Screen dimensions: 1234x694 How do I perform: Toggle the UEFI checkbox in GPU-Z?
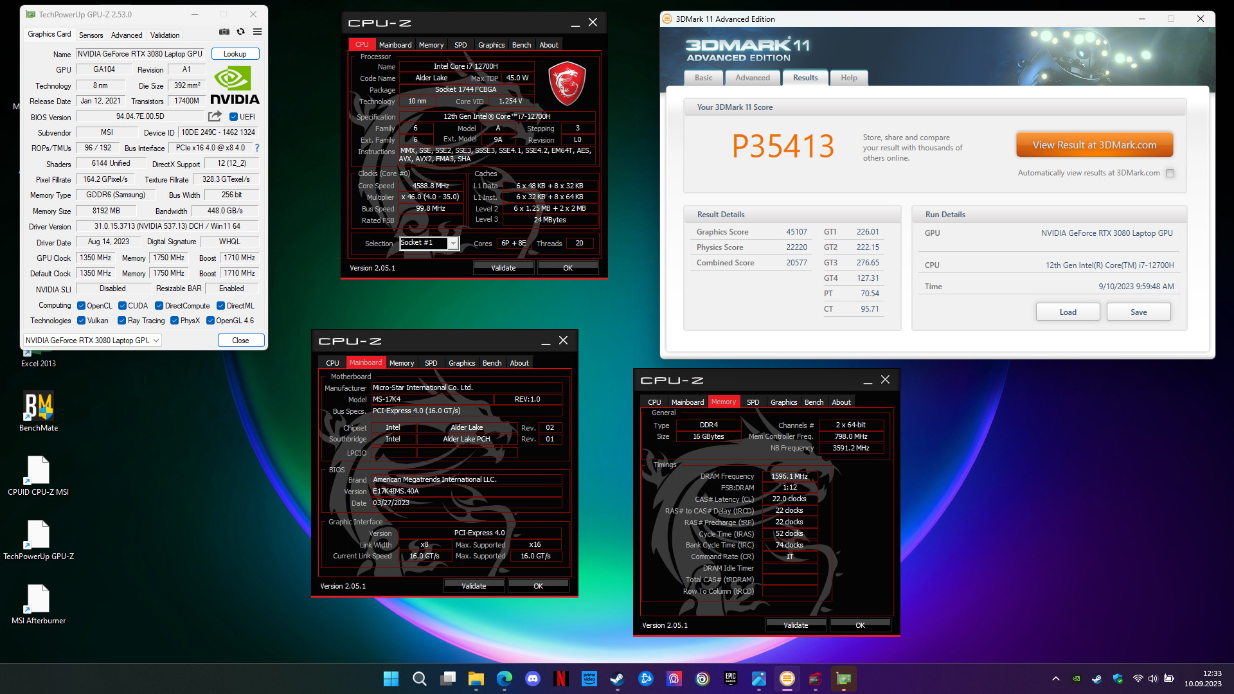tap(233, 117)
